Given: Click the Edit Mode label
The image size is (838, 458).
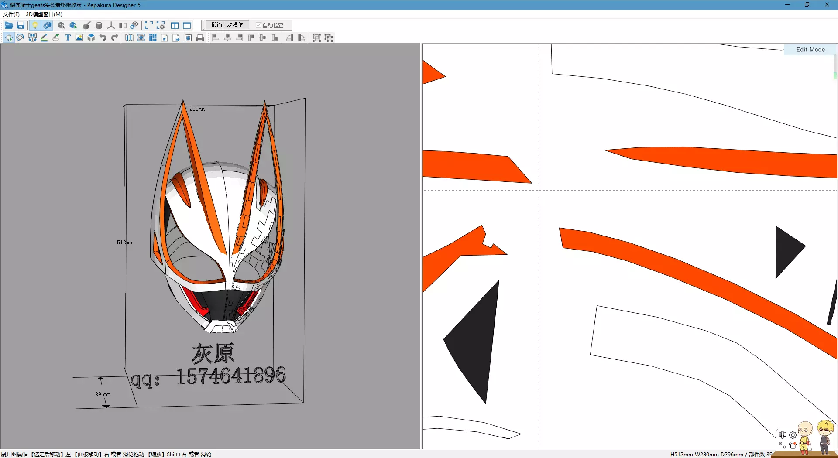Looking at the screenshot, I should point(811,50).
